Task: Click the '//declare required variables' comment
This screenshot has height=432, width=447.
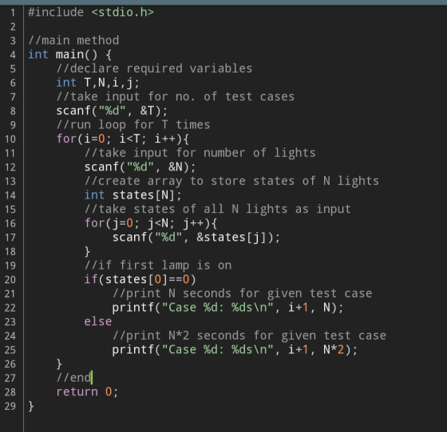Action: [154, 69]
